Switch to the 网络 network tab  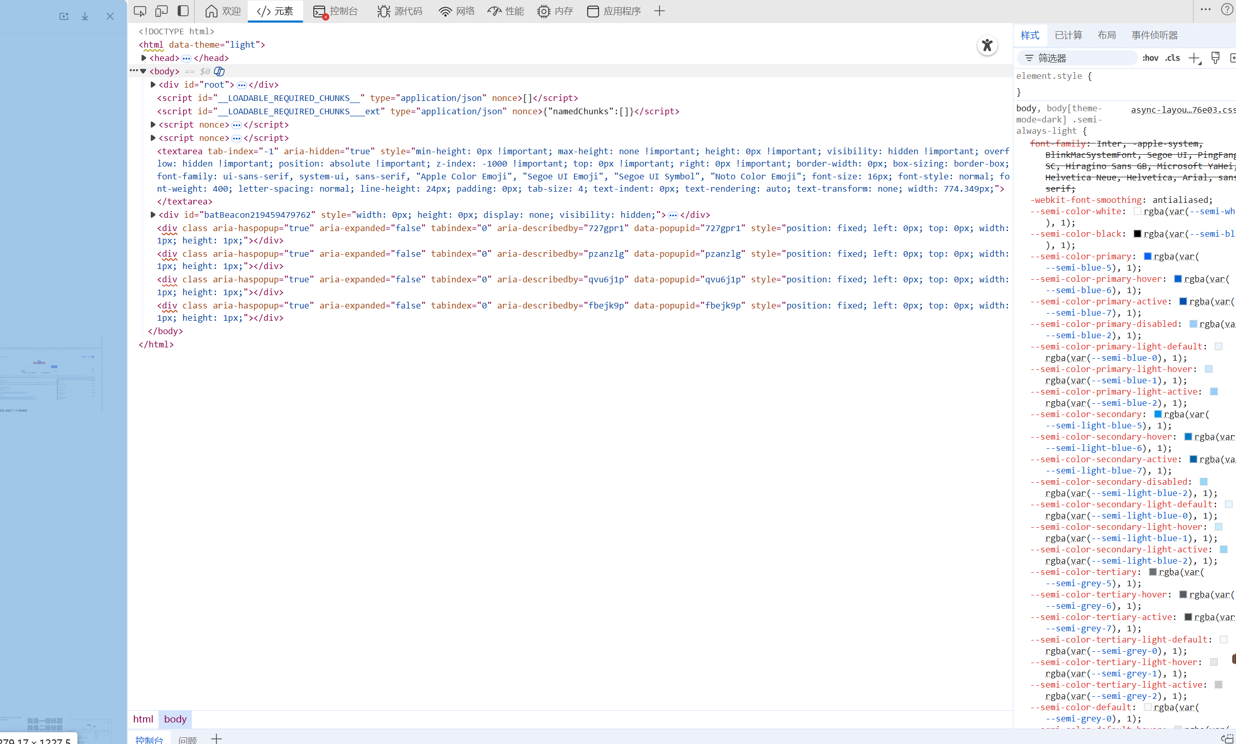456,11
